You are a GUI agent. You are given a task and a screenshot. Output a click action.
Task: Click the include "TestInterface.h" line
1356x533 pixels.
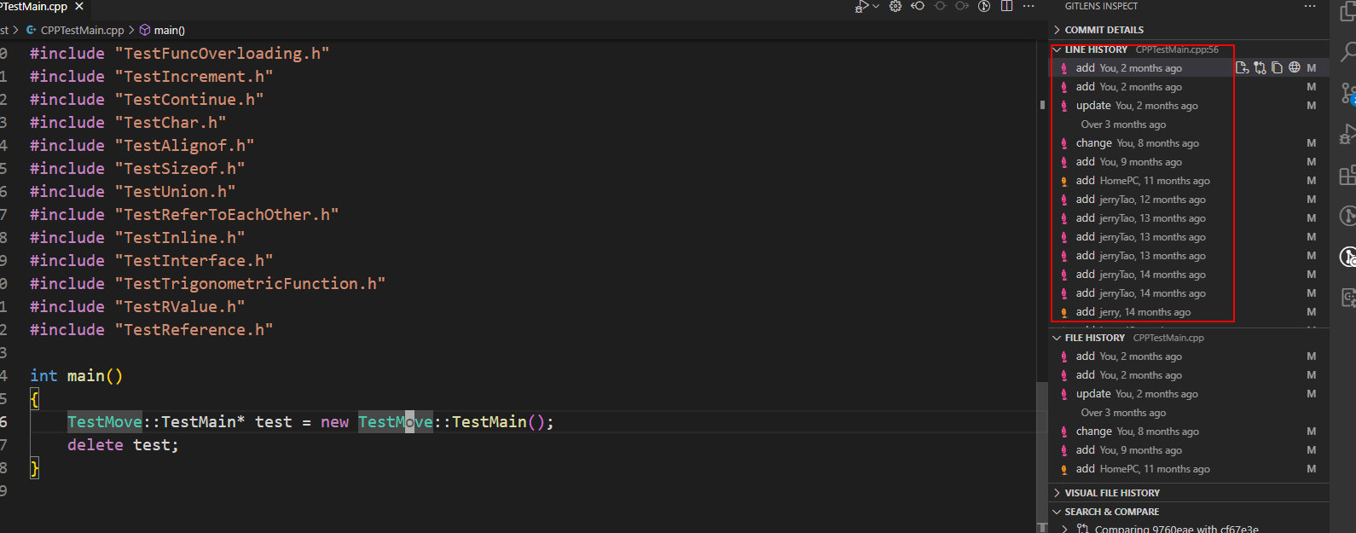[151, 260]
